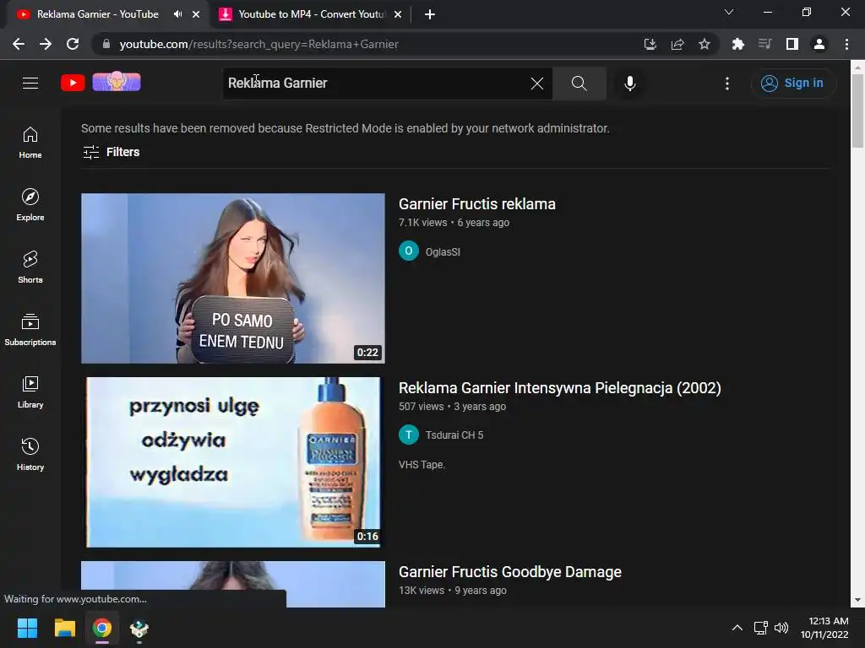The height and width of the screenshot is (648, 865).
Task: Close the Reklama Garnier YouTube tab
Action: click(196, 14)
